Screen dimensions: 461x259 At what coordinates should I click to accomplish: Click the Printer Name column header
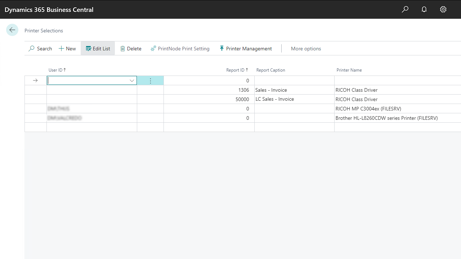click(349, 70)
